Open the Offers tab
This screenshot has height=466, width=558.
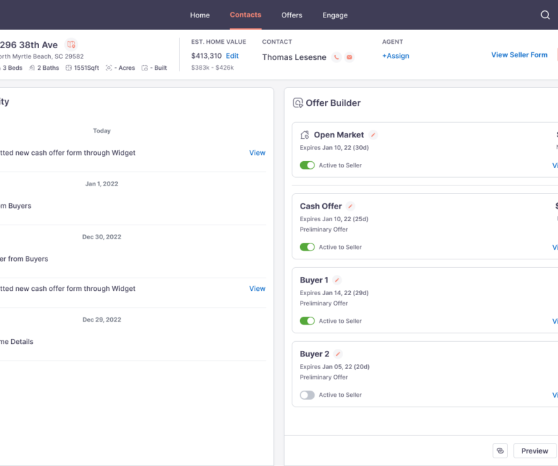292,15
